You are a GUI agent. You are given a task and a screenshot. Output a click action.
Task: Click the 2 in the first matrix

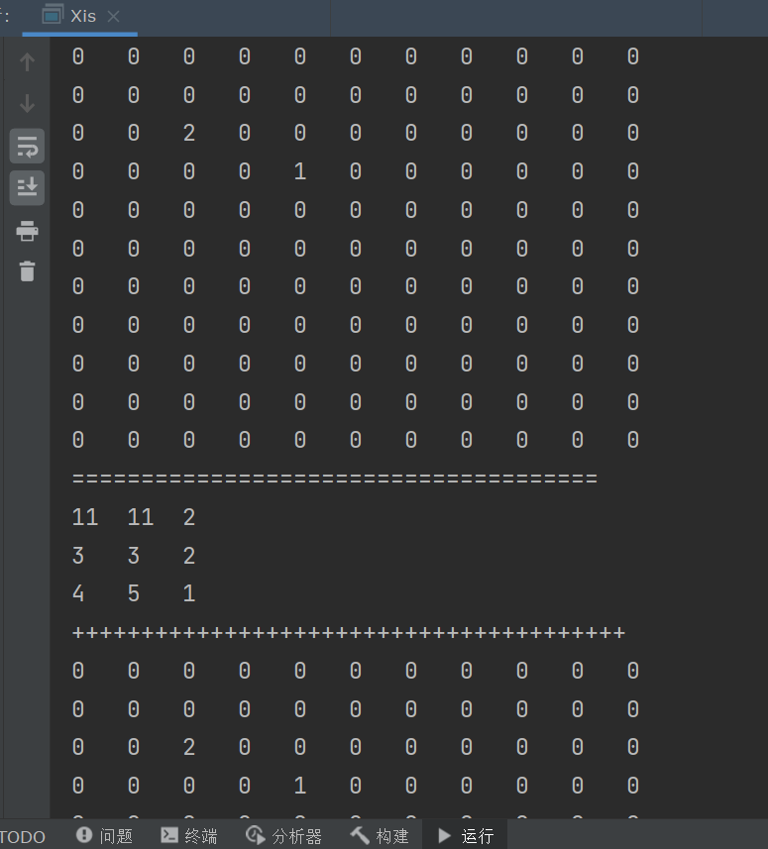coord(189,134)
